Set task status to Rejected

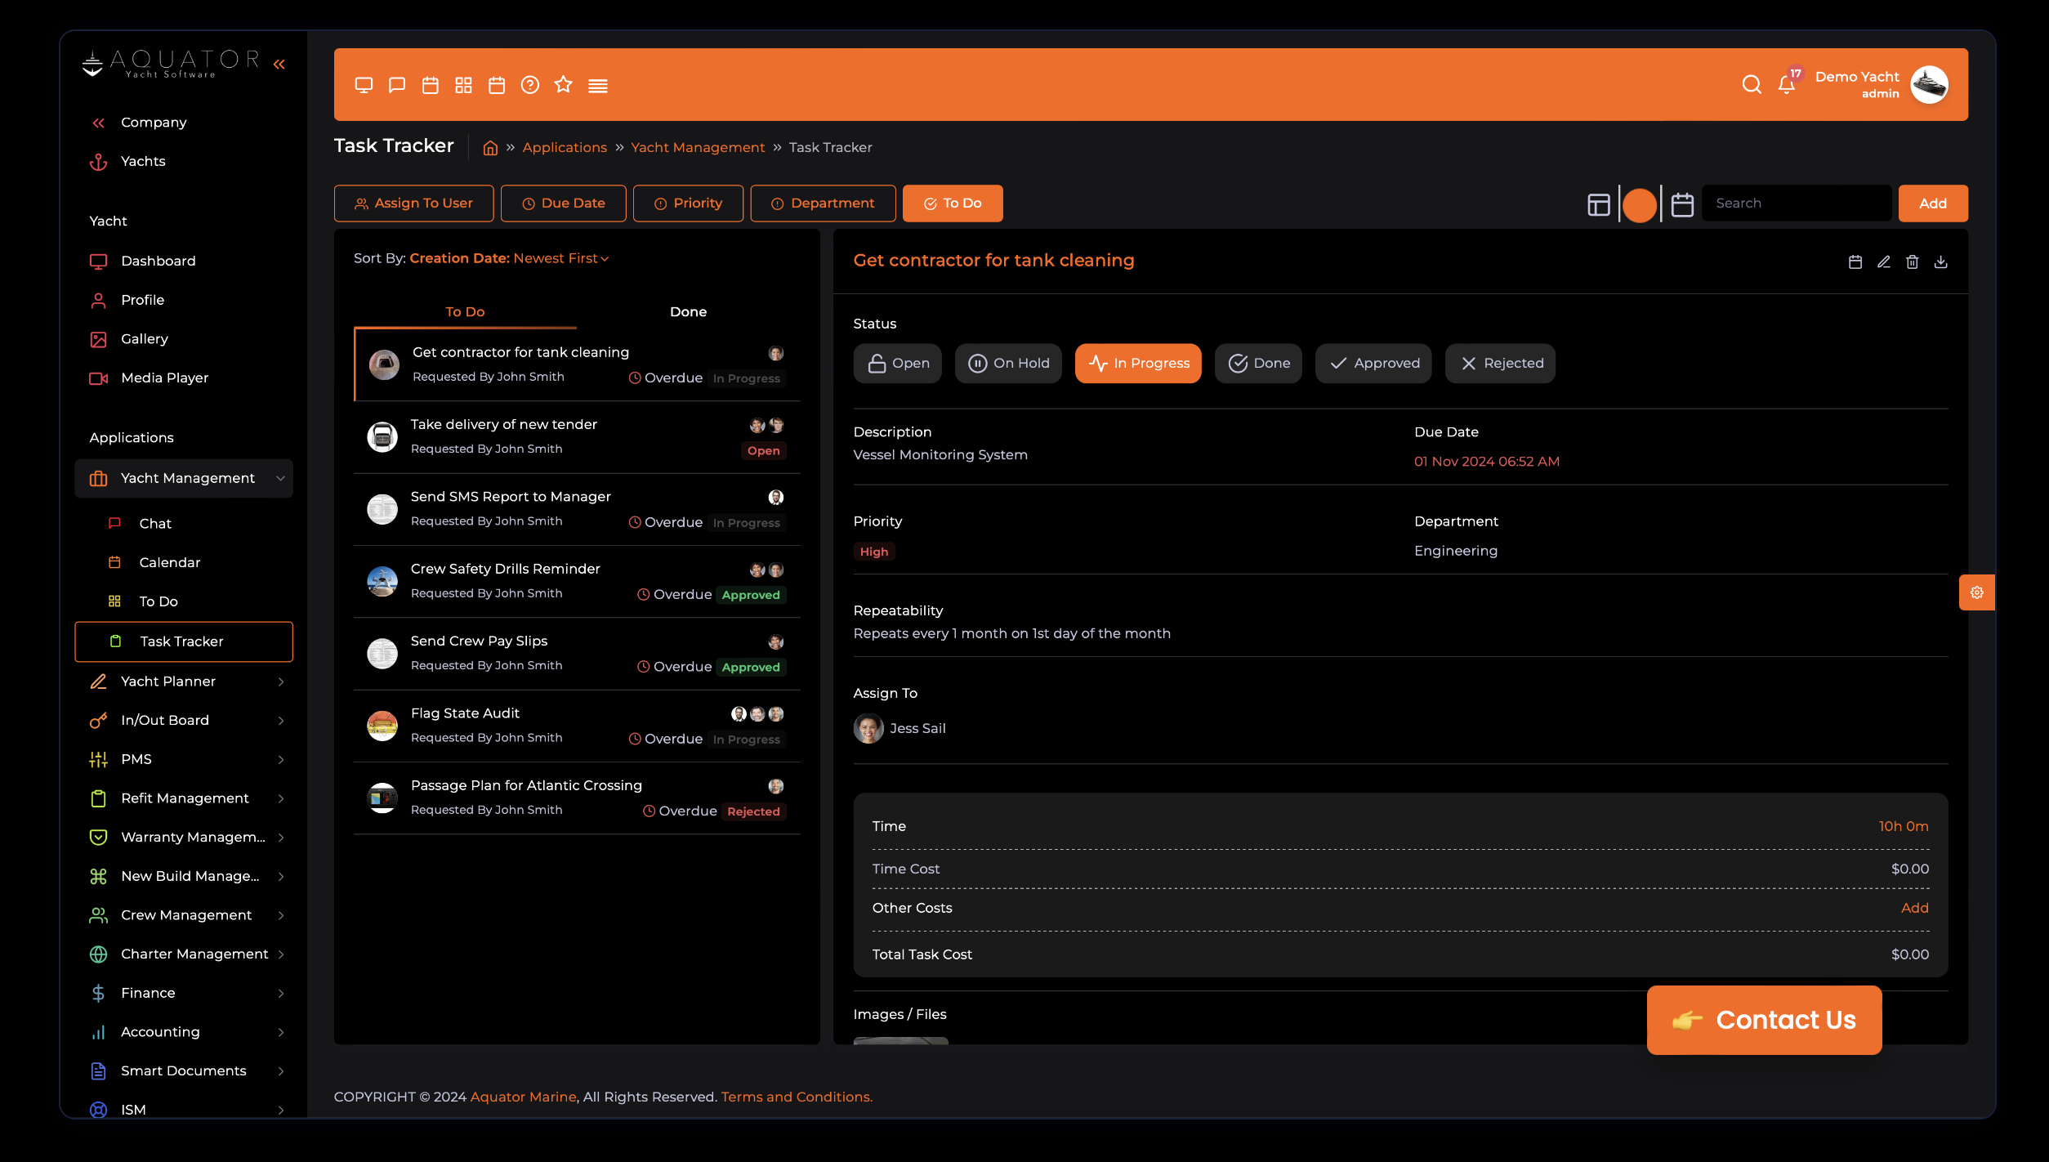(1500, 363)
